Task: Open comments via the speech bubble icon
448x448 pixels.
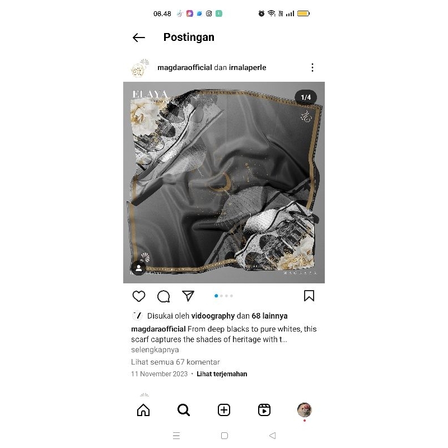Action: pos(164,296)
